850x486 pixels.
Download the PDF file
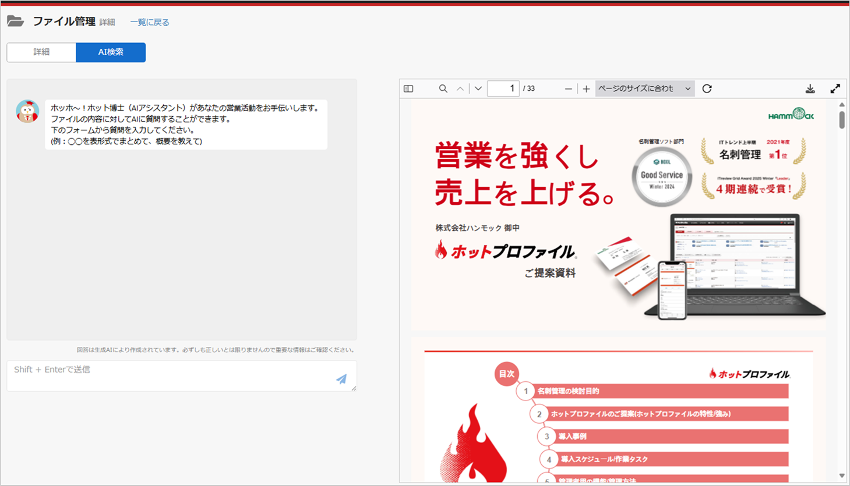pyautogui.click(x=810, y=88)
